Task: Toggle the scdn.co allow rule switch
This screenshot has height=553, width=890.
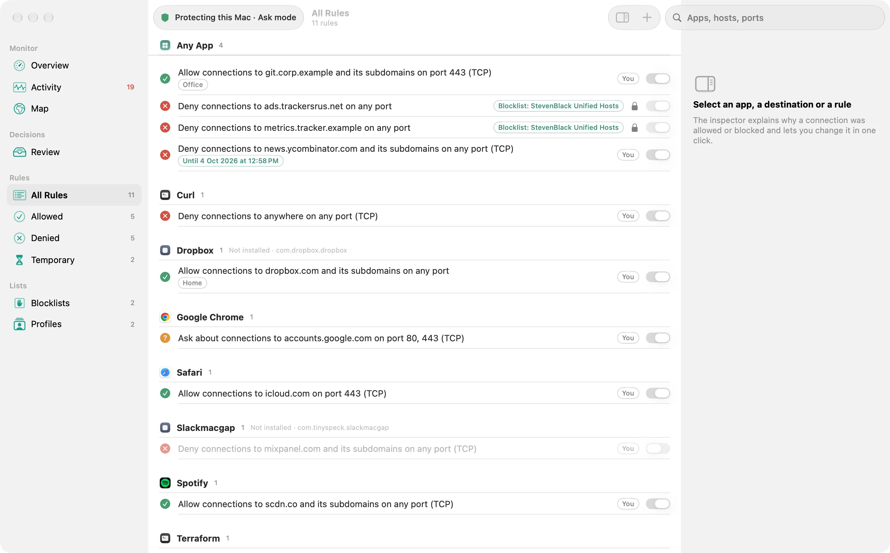Action: point(657,504)
